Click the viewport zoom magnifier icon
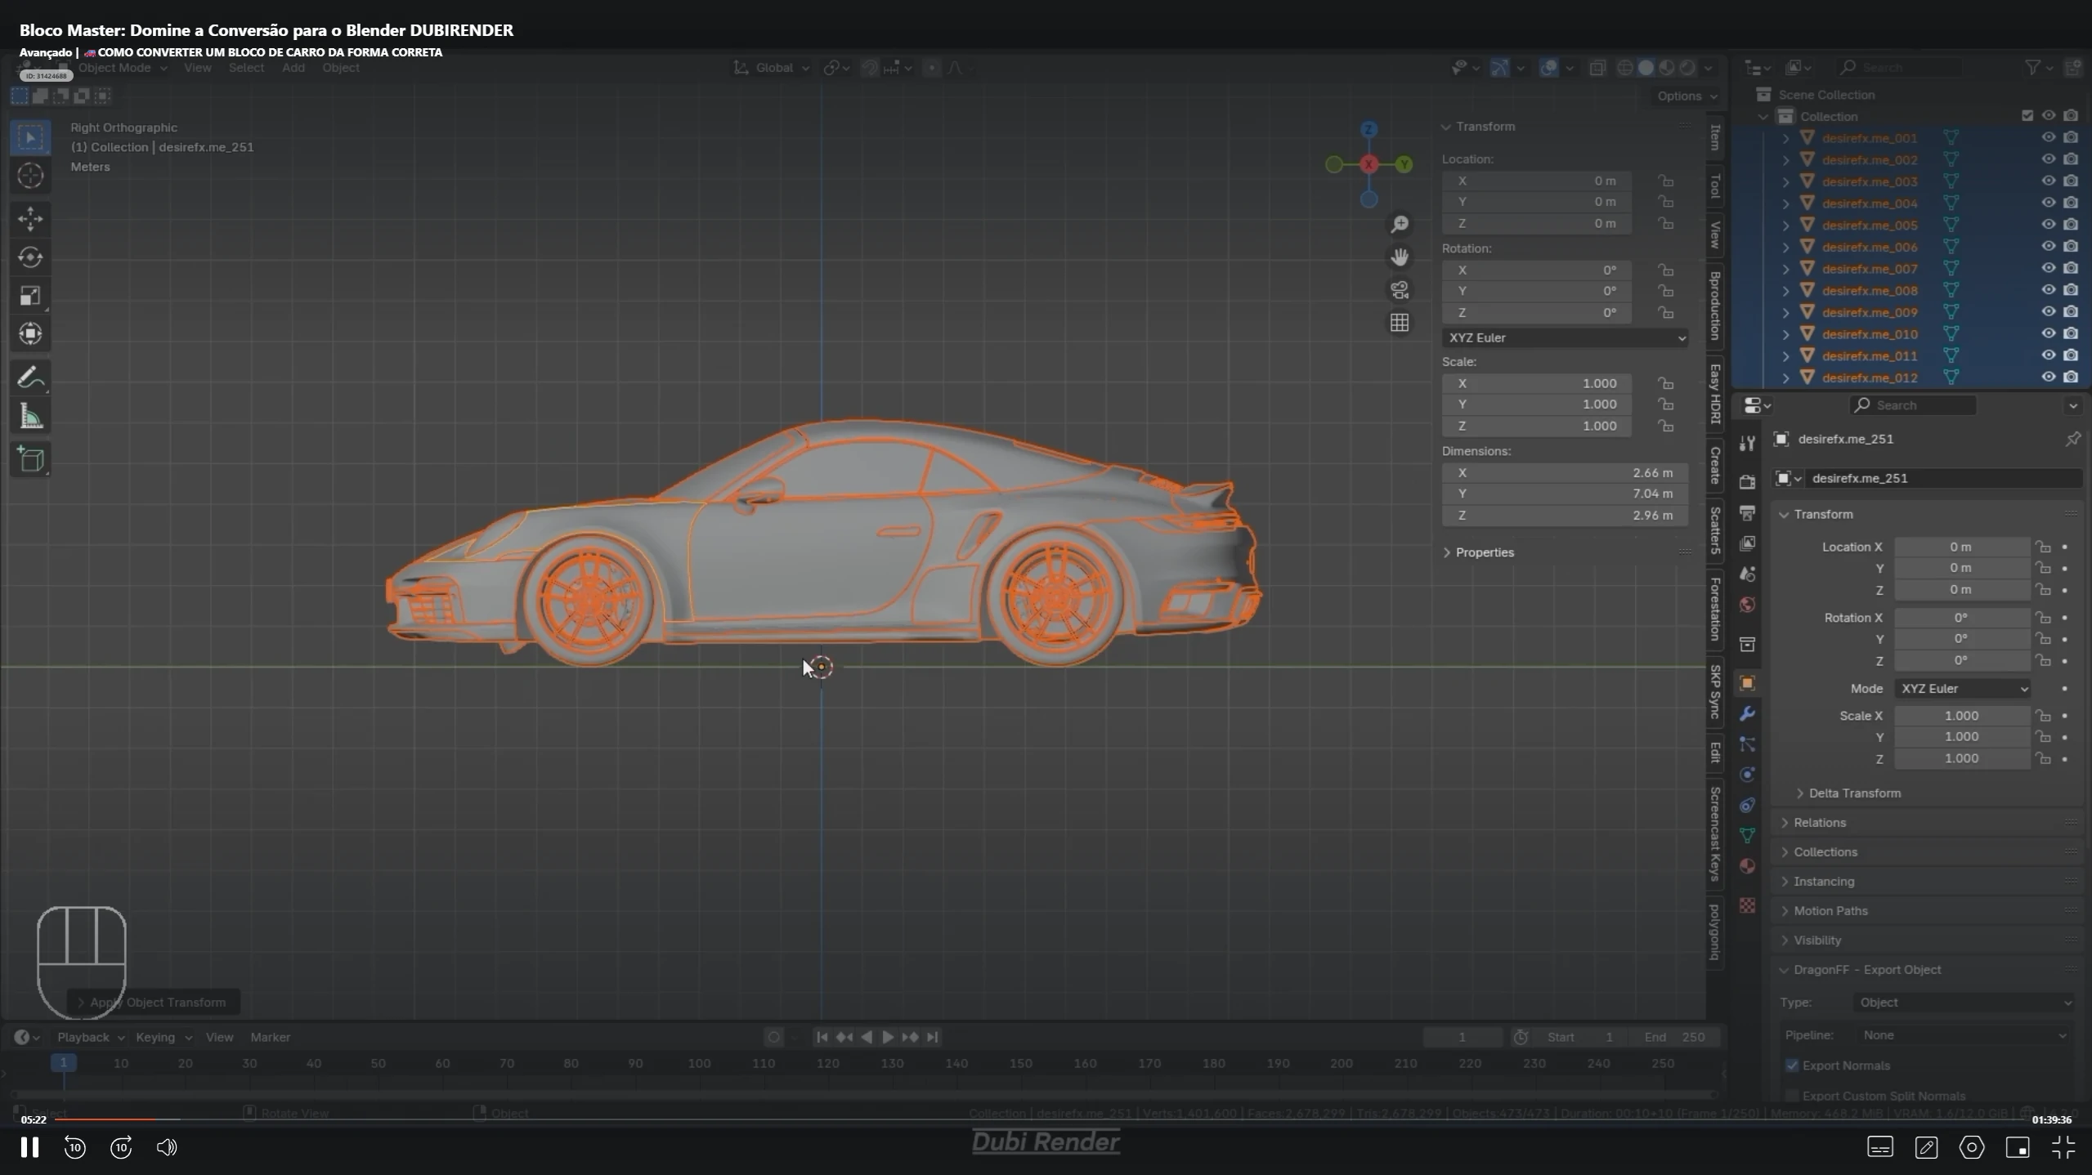The image size is (2092, 1175). (x=1400, y=224)
